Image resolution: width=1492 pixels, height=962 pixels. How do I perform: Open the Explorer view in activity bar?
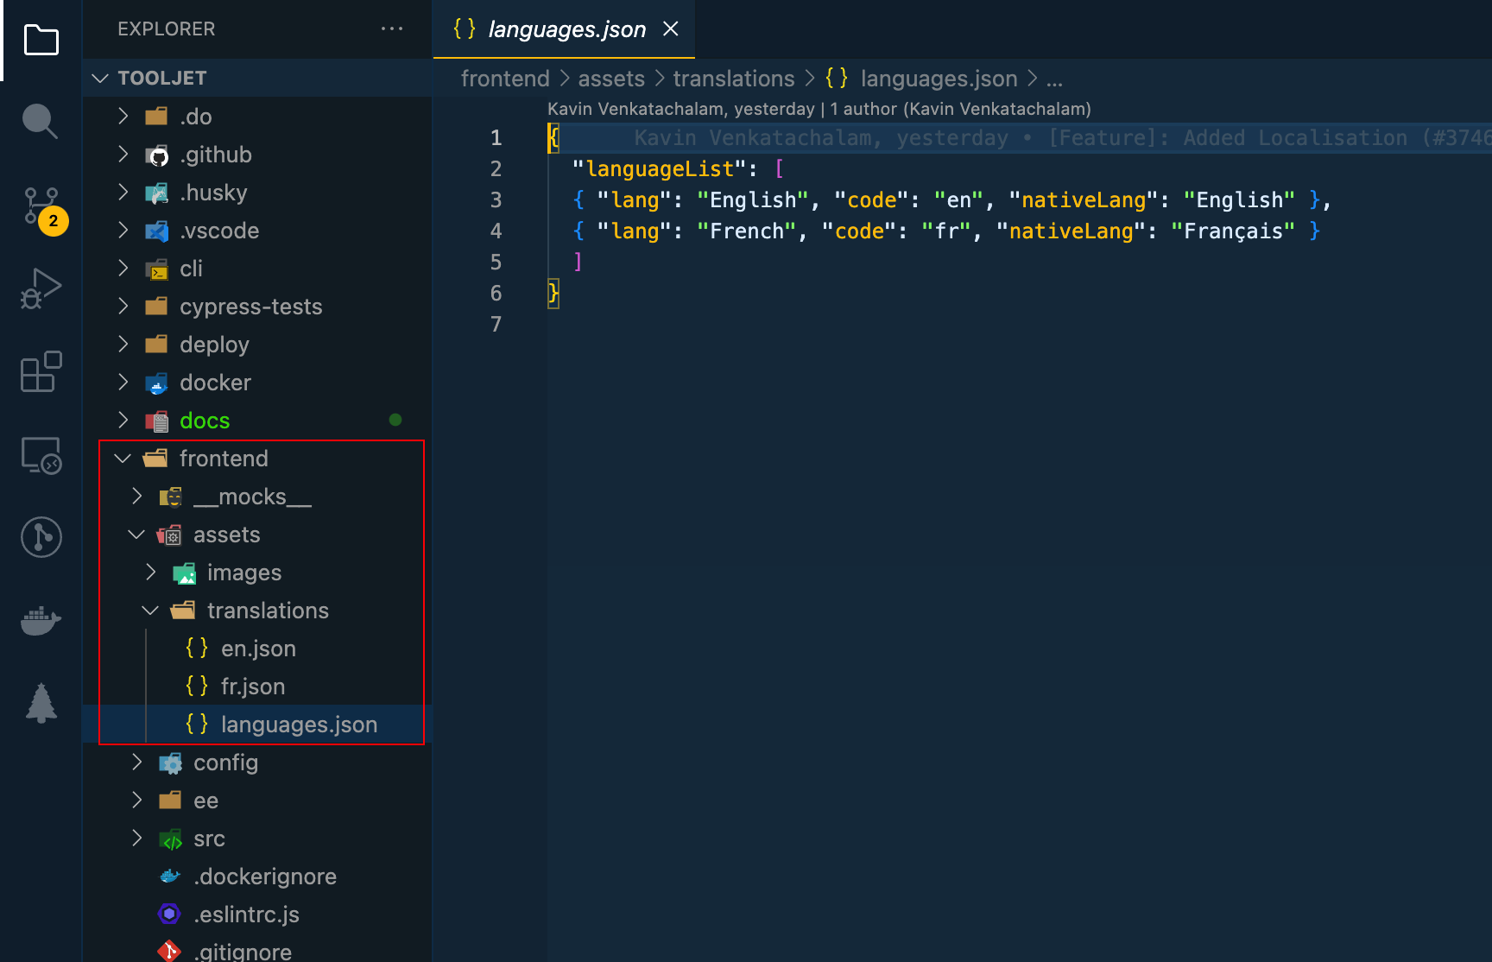[41, 40]
